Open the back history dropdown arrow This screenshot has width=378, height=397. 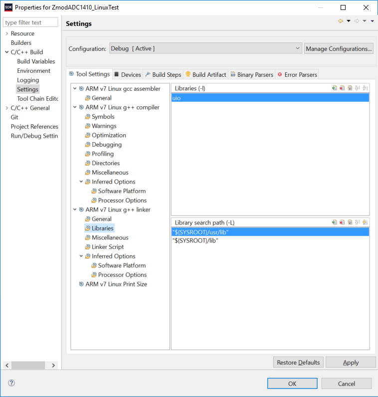(x=349, y=21)
